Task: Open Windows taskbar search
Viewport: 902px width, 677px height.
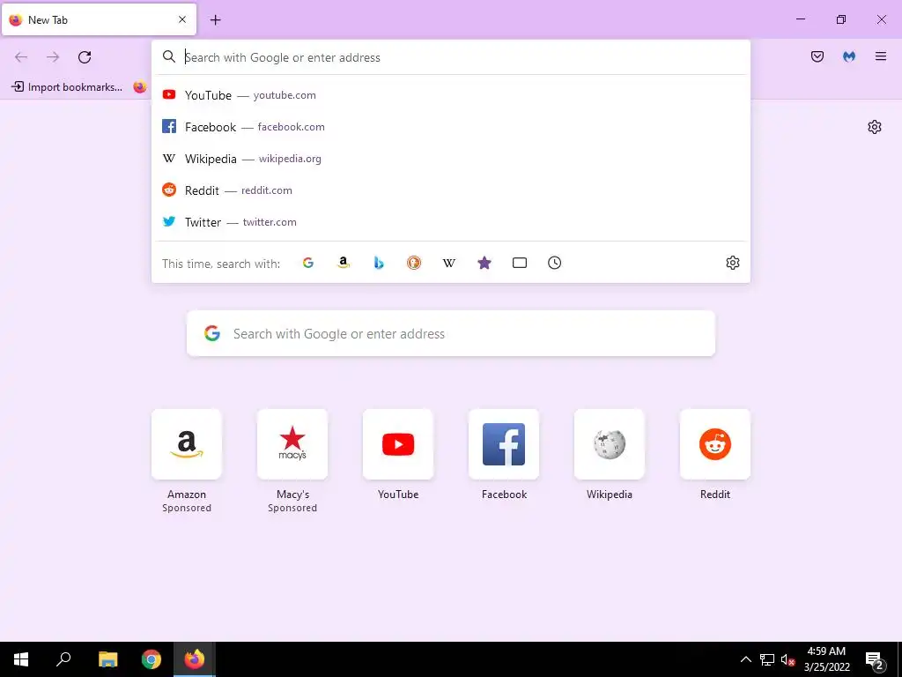Action: click(63, 659)
